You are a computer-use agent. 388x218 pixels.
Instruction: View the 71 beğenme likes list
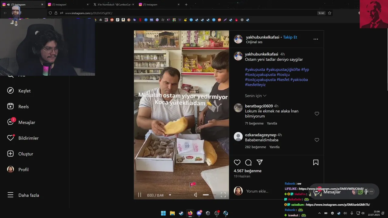pos(254,124)
